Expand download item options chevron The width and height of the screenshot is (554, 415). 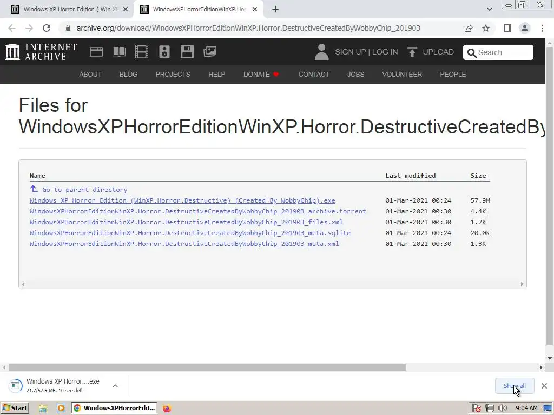pos(115,386)
